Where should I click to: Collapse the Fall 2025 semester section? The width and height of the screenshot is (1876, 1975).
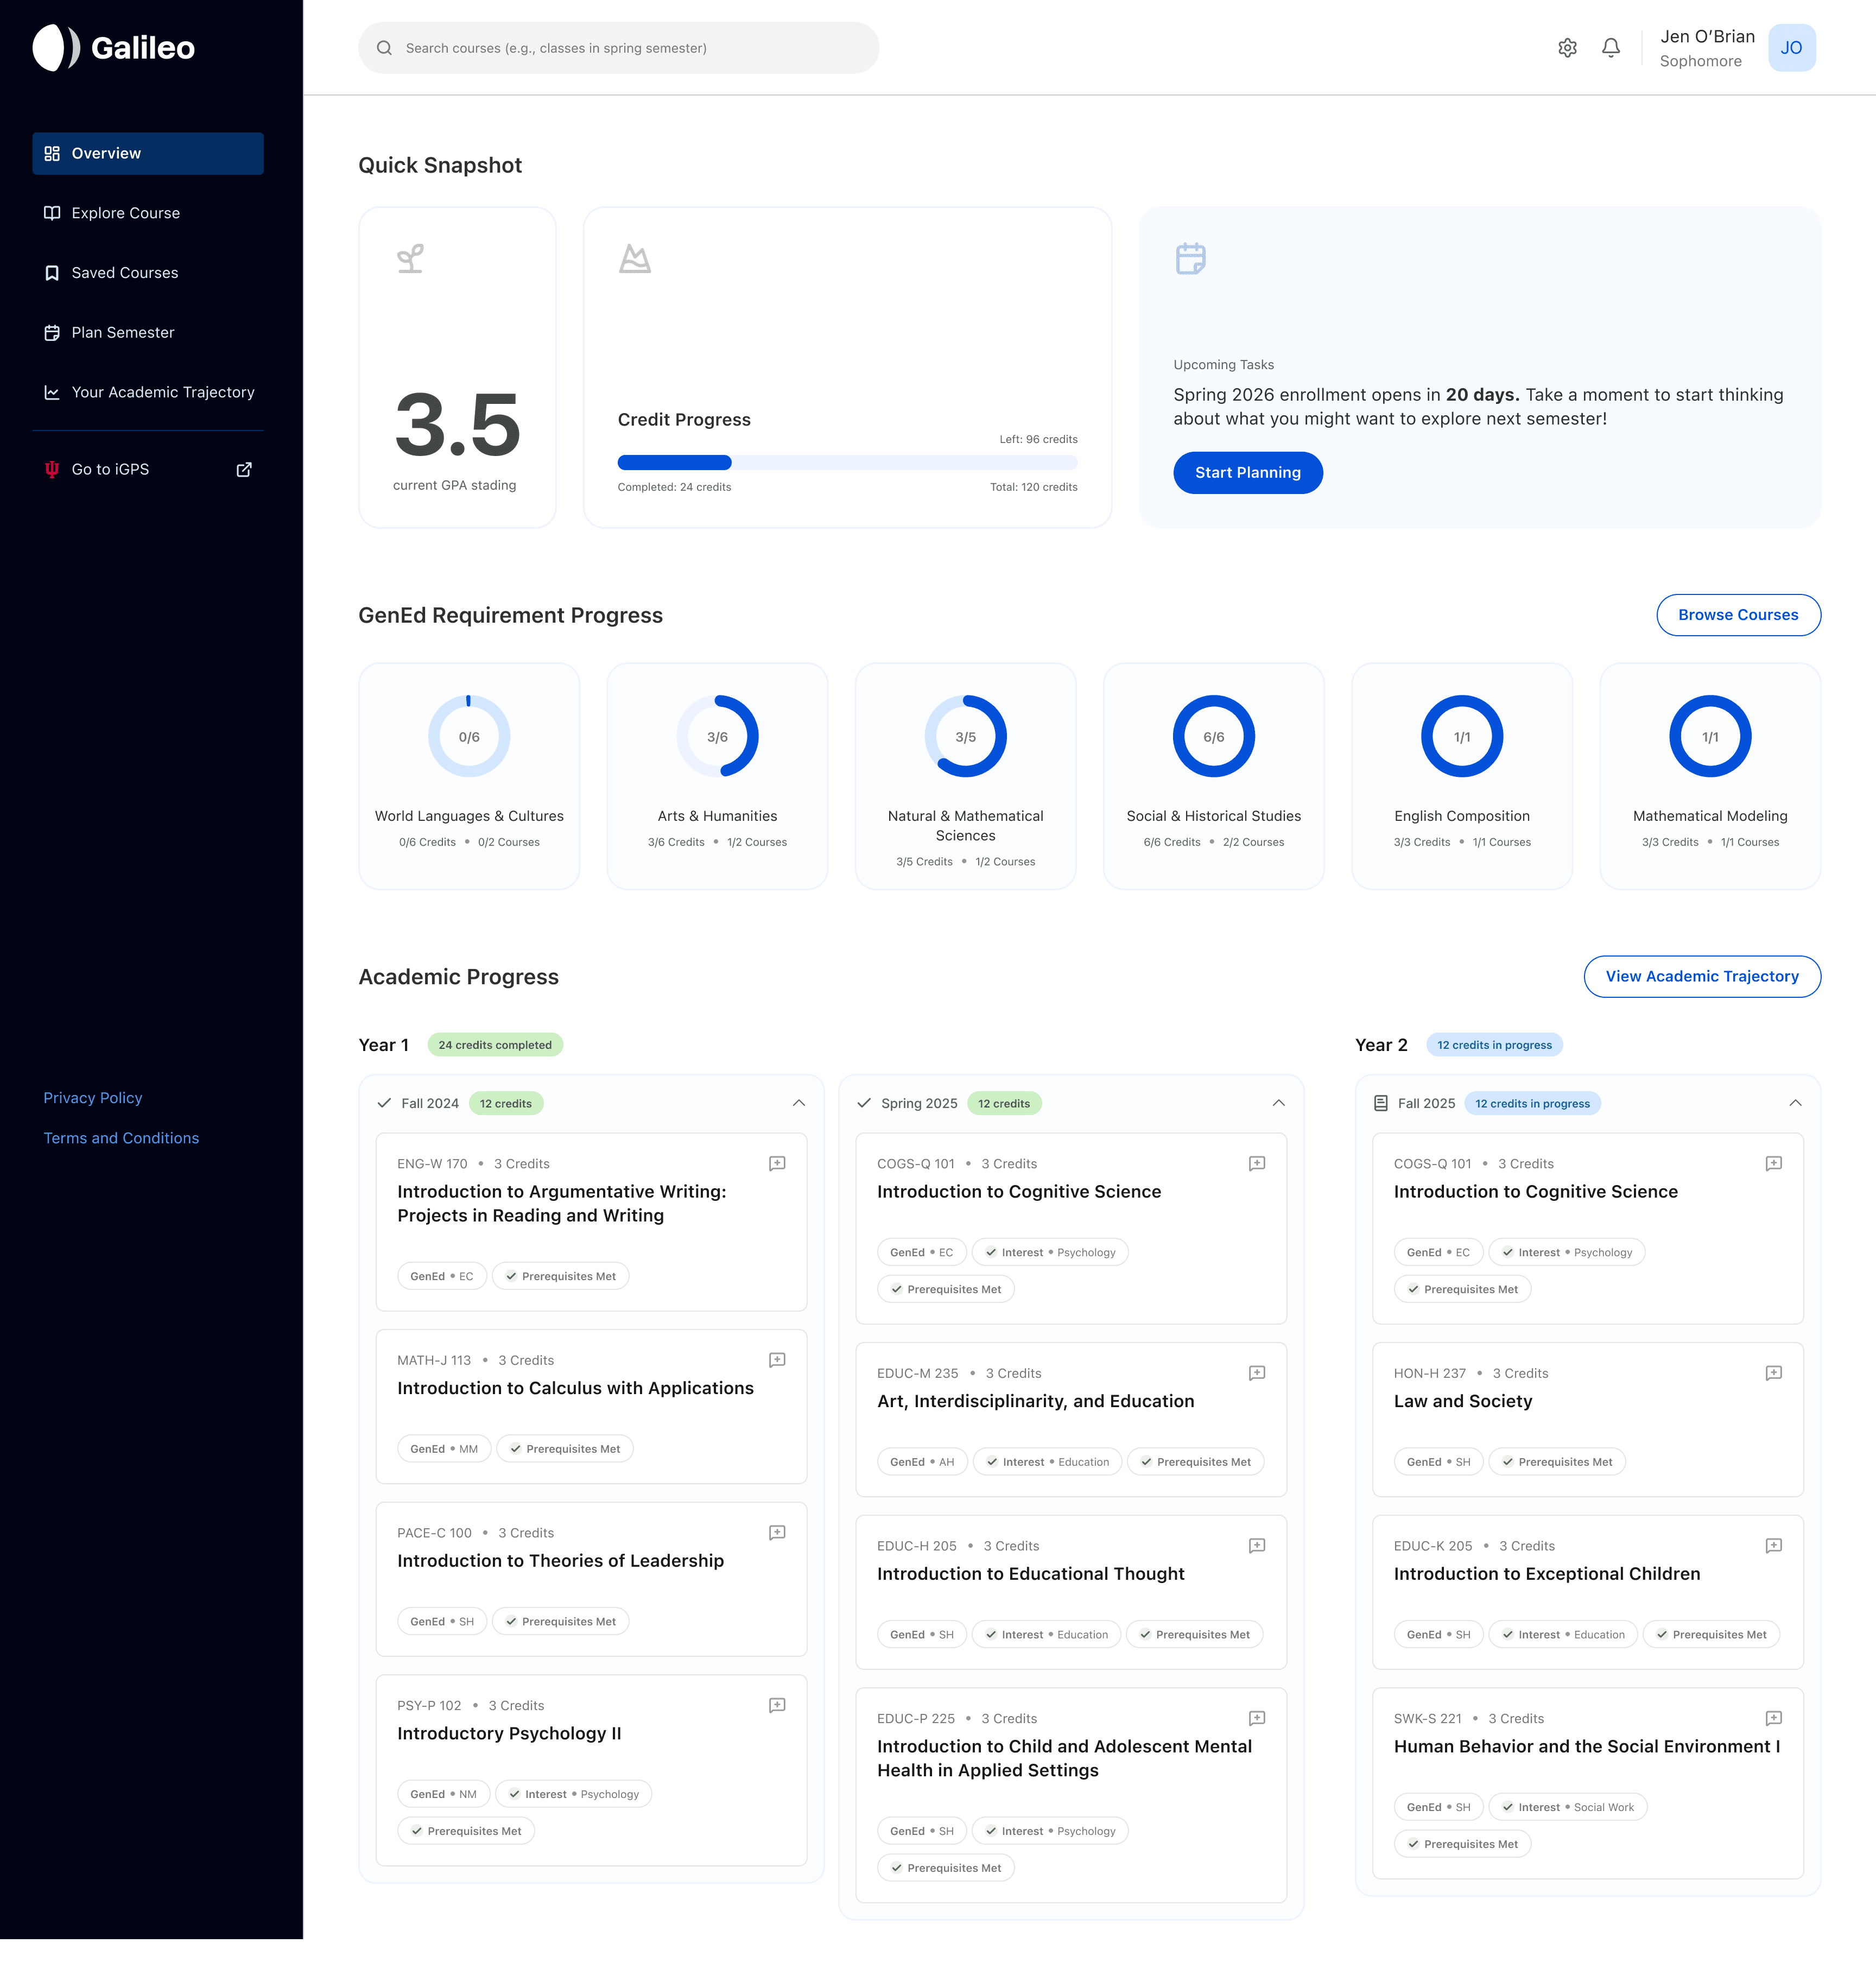(x=1795, y=1103)
